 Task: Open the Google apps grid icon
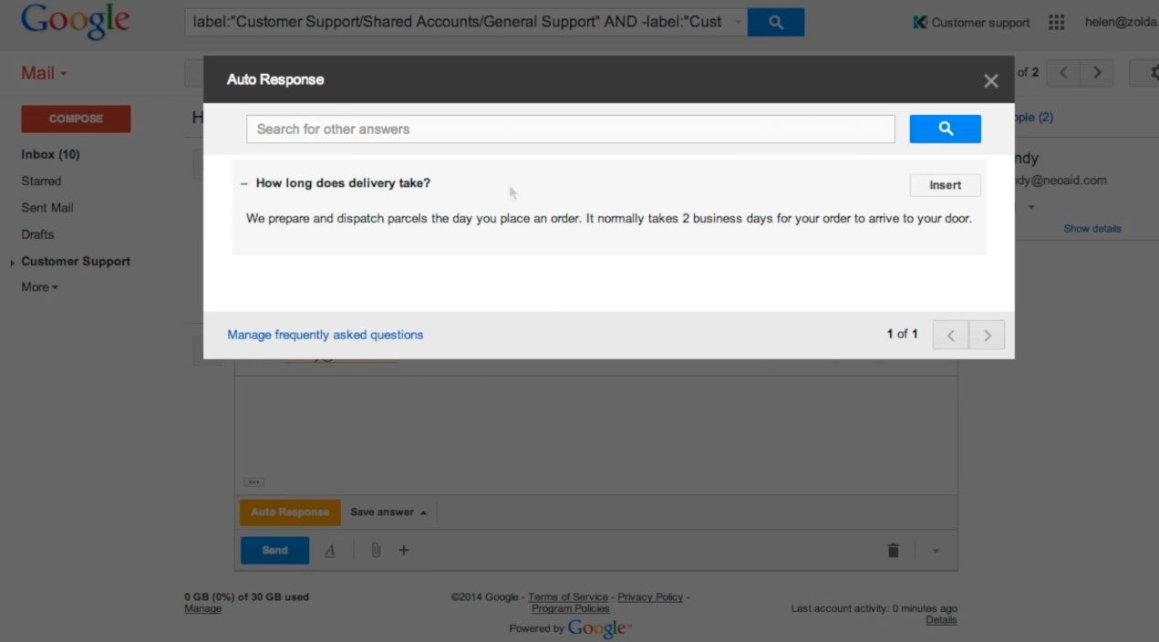tap(1056, 22)
